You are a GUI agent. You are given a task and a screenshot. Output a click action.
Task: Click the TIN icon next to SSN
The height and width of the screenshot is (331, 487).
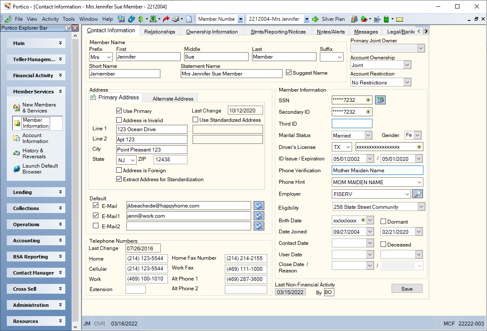380,100
